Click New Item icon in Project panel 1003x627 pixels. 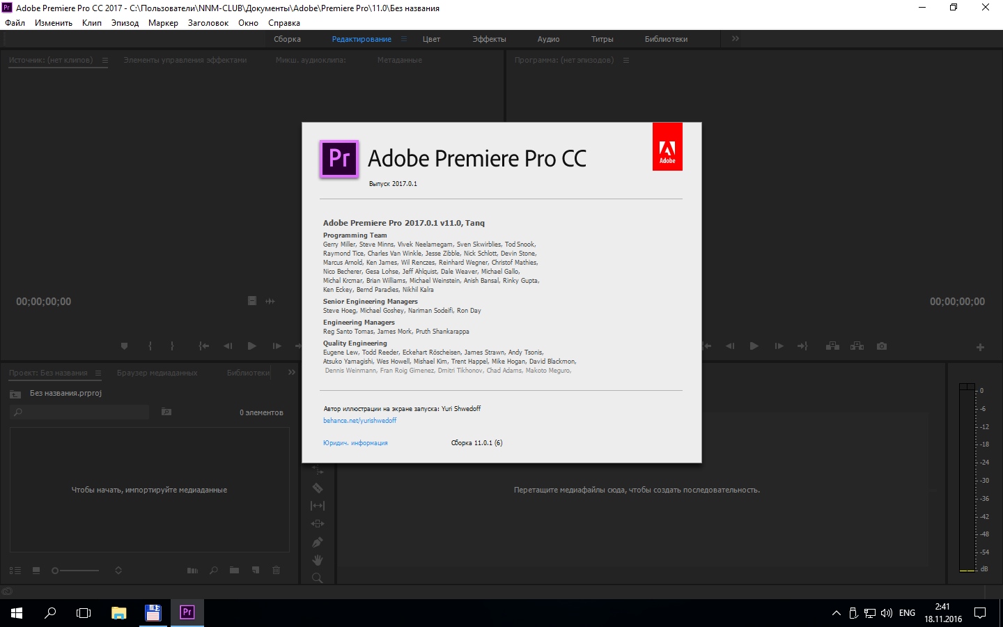256,571
